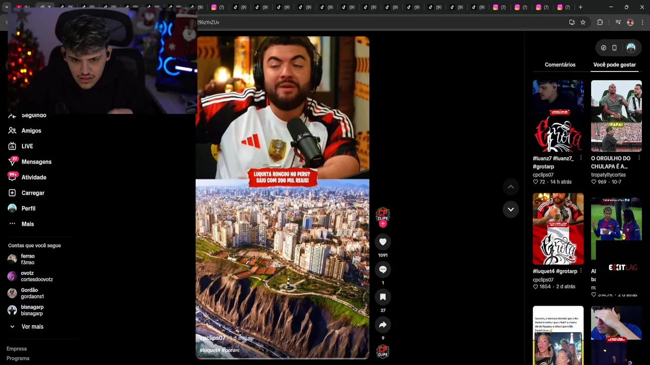Open options for O ORGULHO DO CHULAPA video
Viewport: 650px width, 365px height.
click(639, 158)
